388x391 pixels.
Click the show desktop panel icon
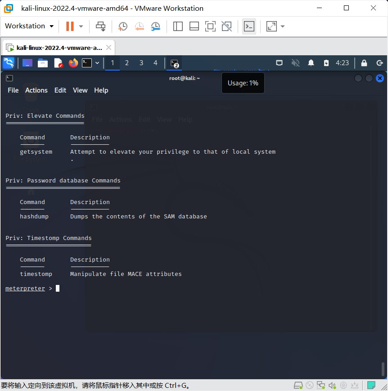(x=27, y=63)
